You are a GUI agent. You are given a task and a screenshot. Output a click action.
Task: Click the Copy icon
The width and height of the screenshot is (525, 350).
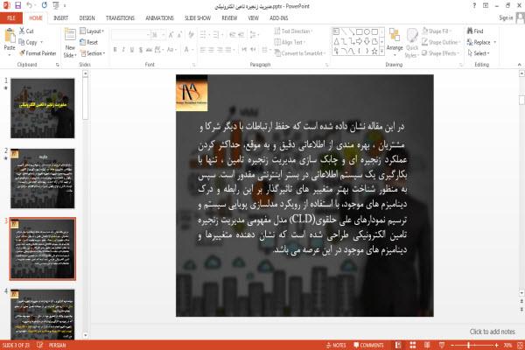(x=22, y=42)
